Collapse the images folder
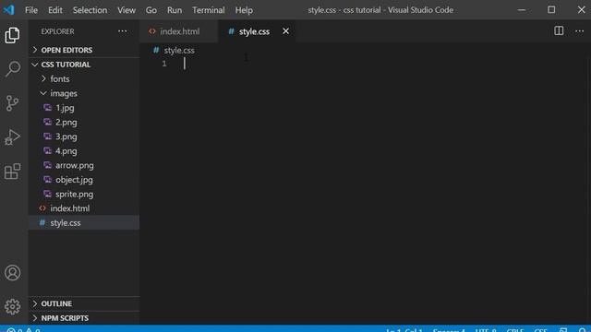 point(84,93)
